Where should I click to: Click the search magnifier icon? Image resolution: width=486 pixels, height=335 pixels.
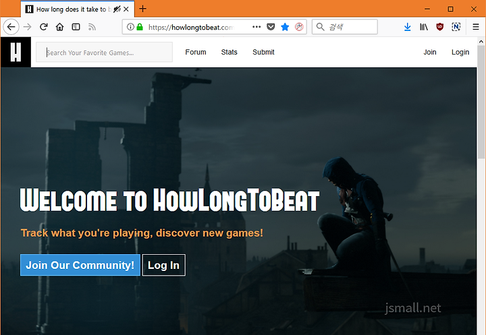tap(320, 27)
